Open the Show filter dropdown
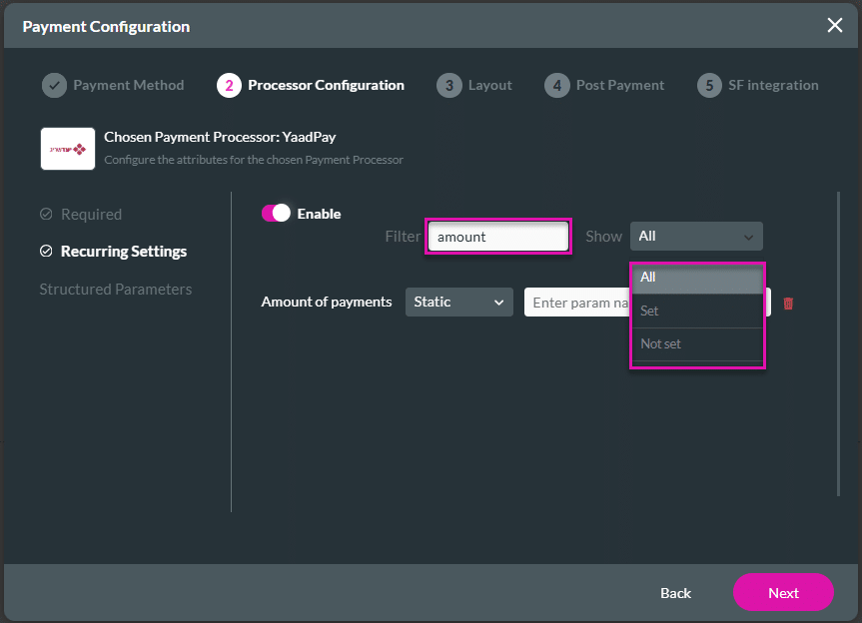 [695, 237]
